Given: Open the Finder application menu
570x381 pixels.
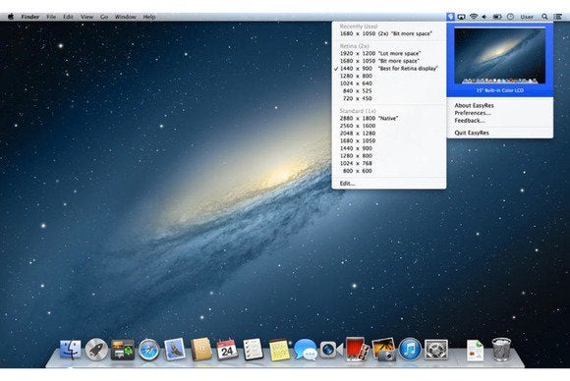Looking at the screenshot, I should [x=30, y=17].
